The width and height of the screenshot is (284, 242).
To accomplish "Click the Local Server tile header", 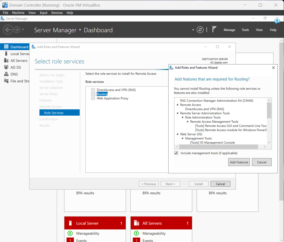I will point(95,223).
